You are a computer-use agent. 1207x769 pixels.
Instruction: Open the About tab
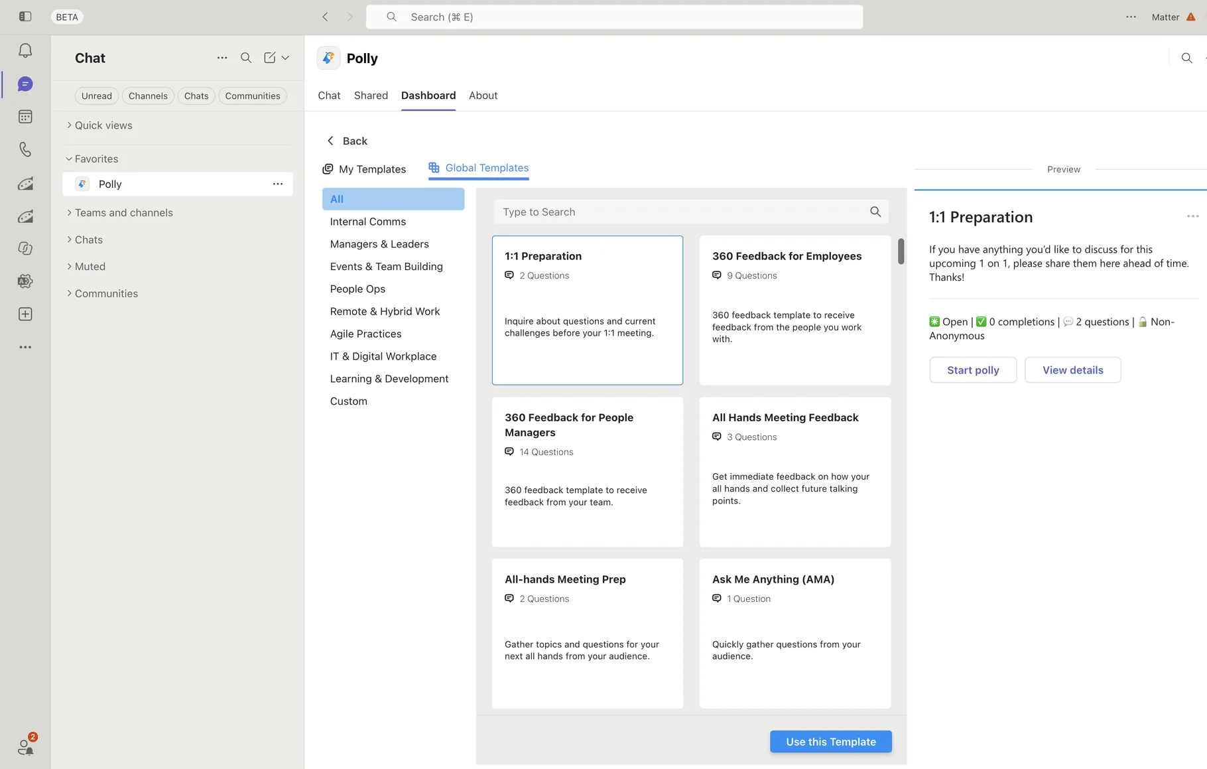coord(483,96)
